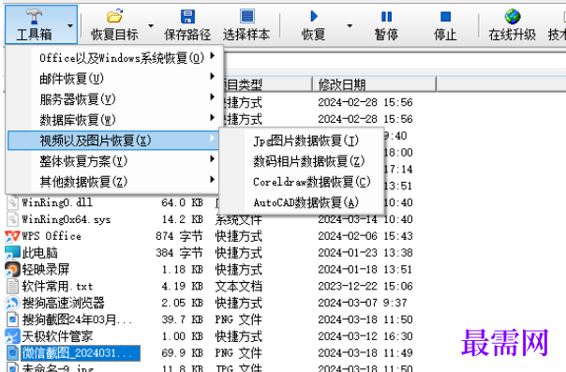Click the WinRing0.dll file icon
The height and width of the screenshot is (372, 566).
click(12, 202)
